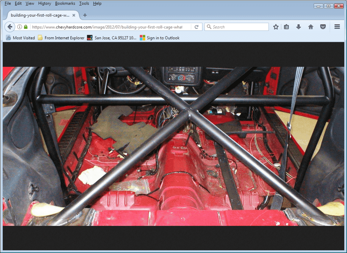Open the Downloads arrow icon
This screenshot has width=347, height=253.
tap(298, 27)
